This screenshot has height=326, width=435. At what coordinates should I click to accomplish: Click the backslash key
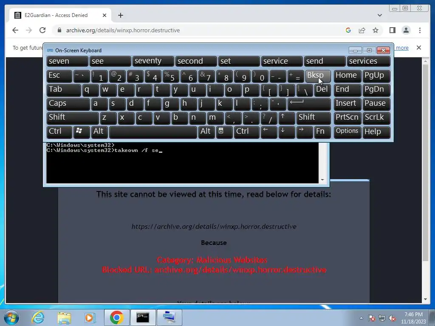pyautogui.click(x=305, y=90)
